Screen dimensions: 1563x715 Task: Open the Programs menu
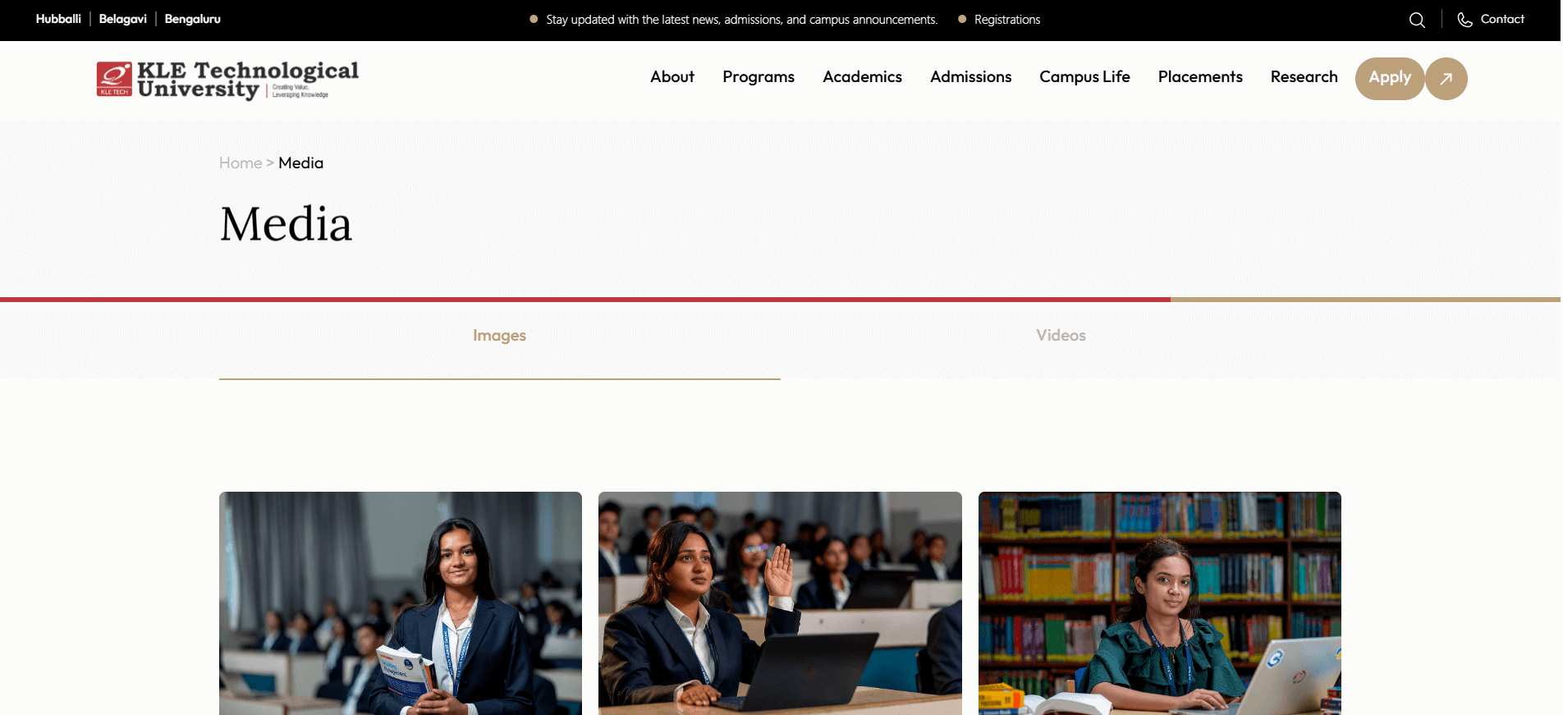point(759,77)
